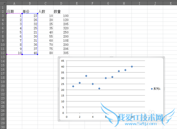Select row 20 header
This screenshot has height=129, width=177.
pyautogui.click(x=3, y=86)
